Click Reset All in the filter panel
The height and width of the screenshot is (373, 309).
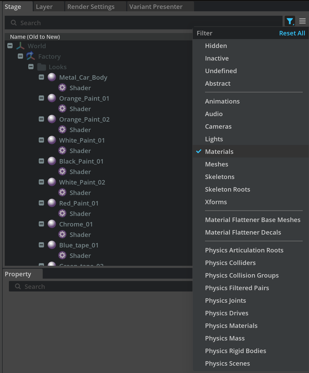[292, 33]
